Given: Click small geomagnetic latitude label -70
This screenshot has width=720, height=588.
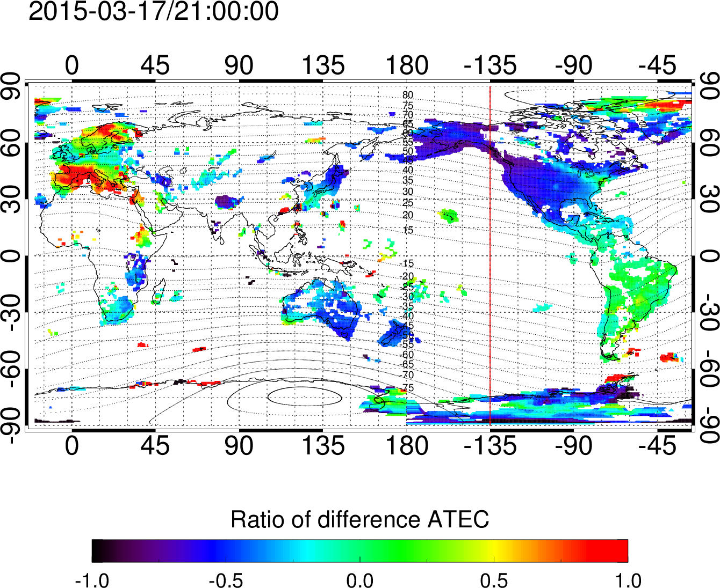Looking at the screenshot, I should [408, 375].
